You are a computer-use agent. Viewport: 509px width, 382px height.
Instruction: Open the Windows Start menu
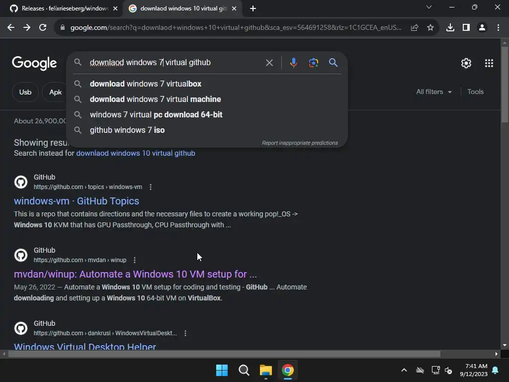pyautogui.click(x=222, y=370)
